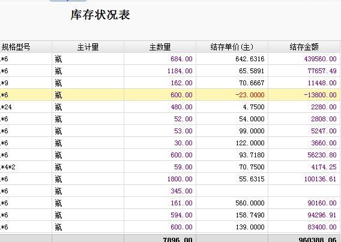This screenshot has height=242, width=341.
Task: Select amount 56230.80
Action: 304,155
